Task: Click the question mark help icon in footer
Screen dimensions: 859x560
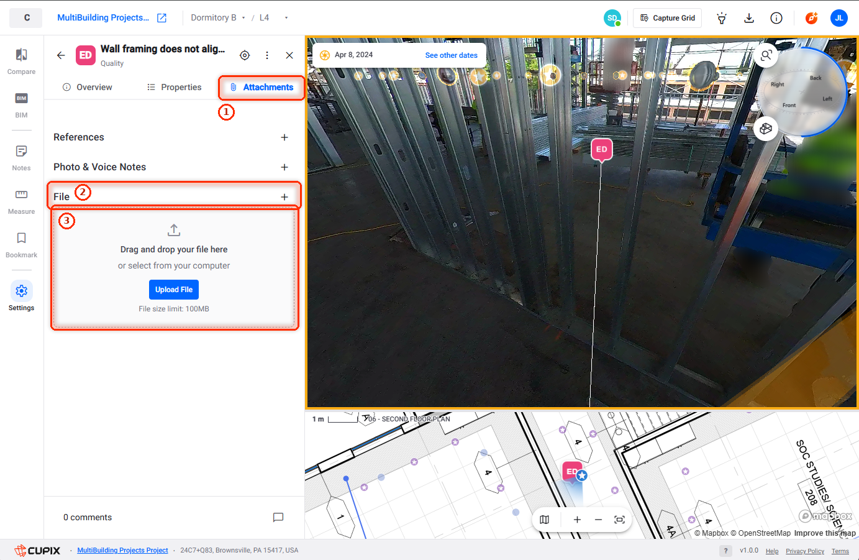Action: pos(725,551)
